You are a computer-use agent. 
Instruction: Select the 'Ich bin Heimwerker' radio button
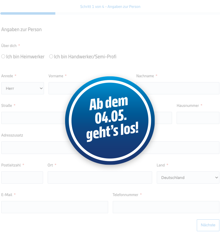click(x=3, y=57)
